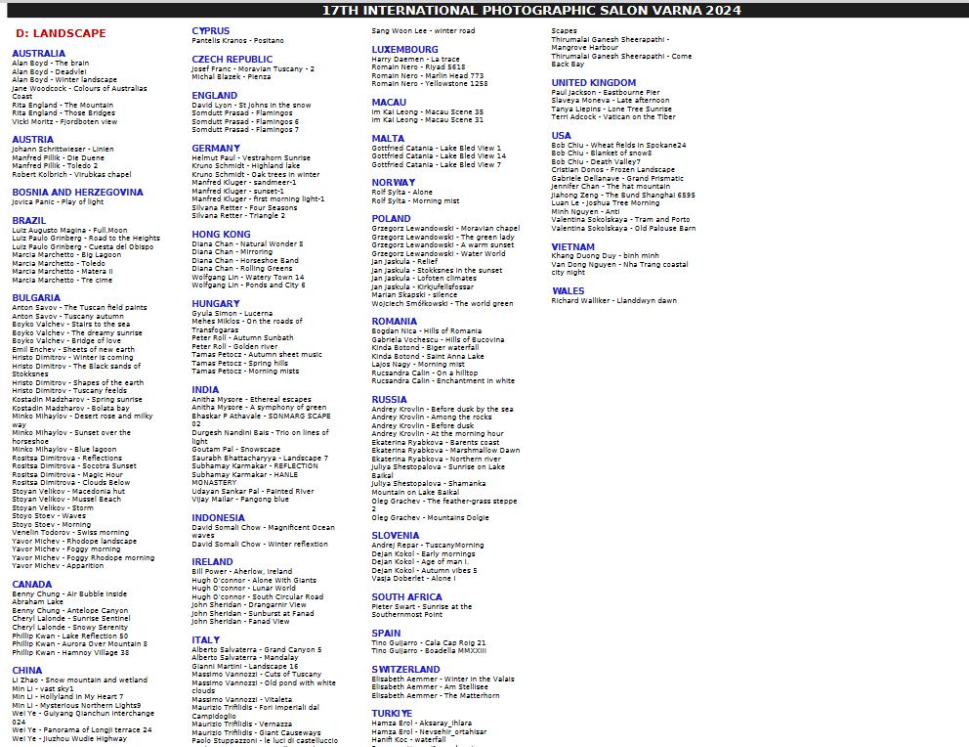This screenshot has height=747, width=969.
Task: Click the red 'D: LANDSCAPE' section heading
Action: pyautogui.click(x=61, y=33)
